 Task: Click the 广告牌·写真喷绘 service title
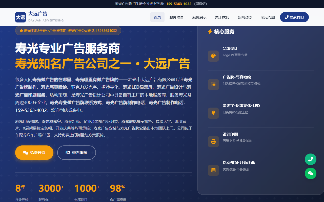(237, 77)
